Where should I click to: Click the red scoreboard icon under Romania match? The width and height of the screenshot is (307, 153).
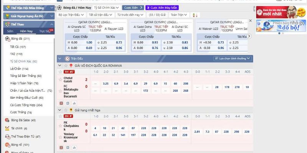[x=61, y=103]
